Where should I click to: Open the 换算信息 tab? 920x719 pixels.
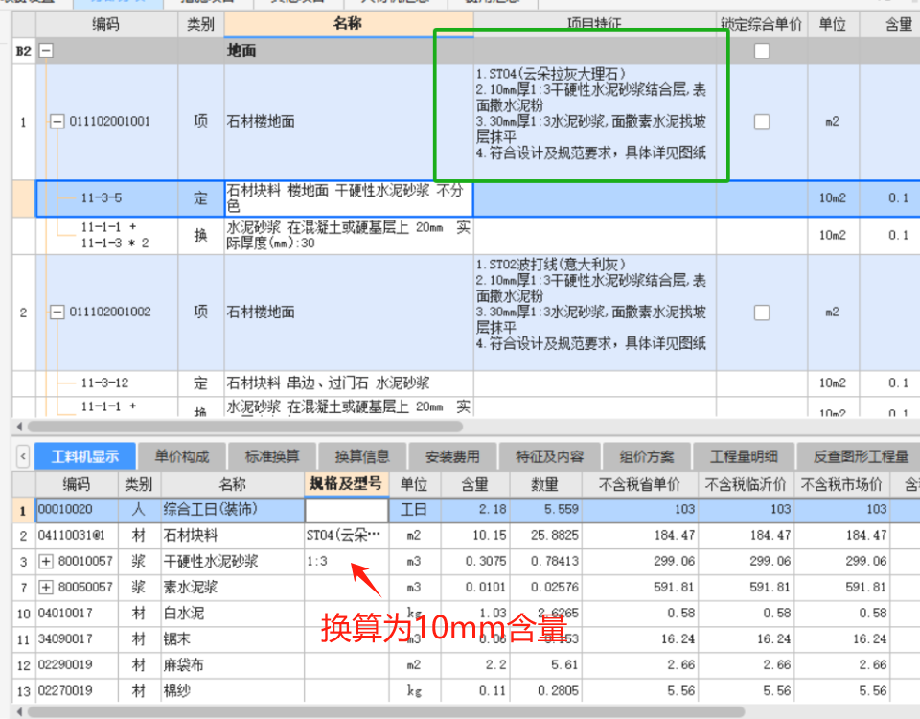tap(362, 456)
